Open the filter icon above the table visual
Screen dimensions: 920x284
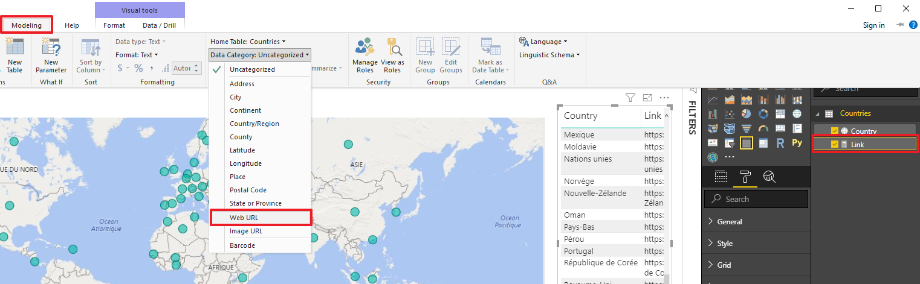tap(630, 98)
